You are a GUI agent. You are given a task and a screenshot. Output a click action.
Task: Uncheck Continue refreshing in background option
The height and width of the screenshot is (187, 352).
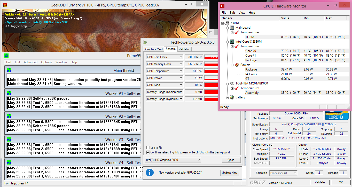tap(148, 152)
